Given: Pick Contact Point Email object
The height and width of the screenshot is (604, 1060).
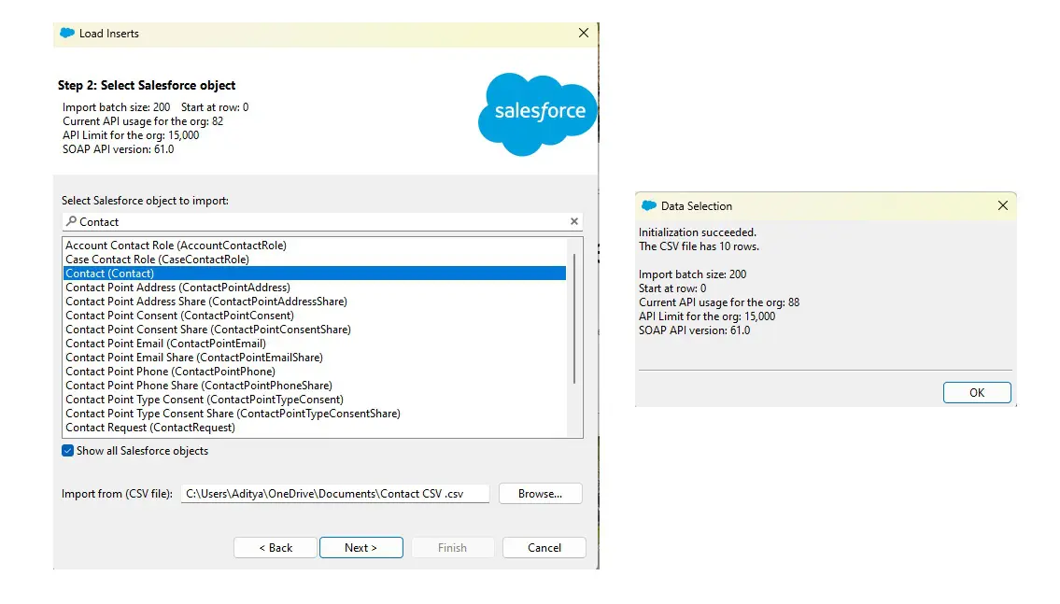Looking at the screenshot, I should pyautogui.click(x=165, y=344).
